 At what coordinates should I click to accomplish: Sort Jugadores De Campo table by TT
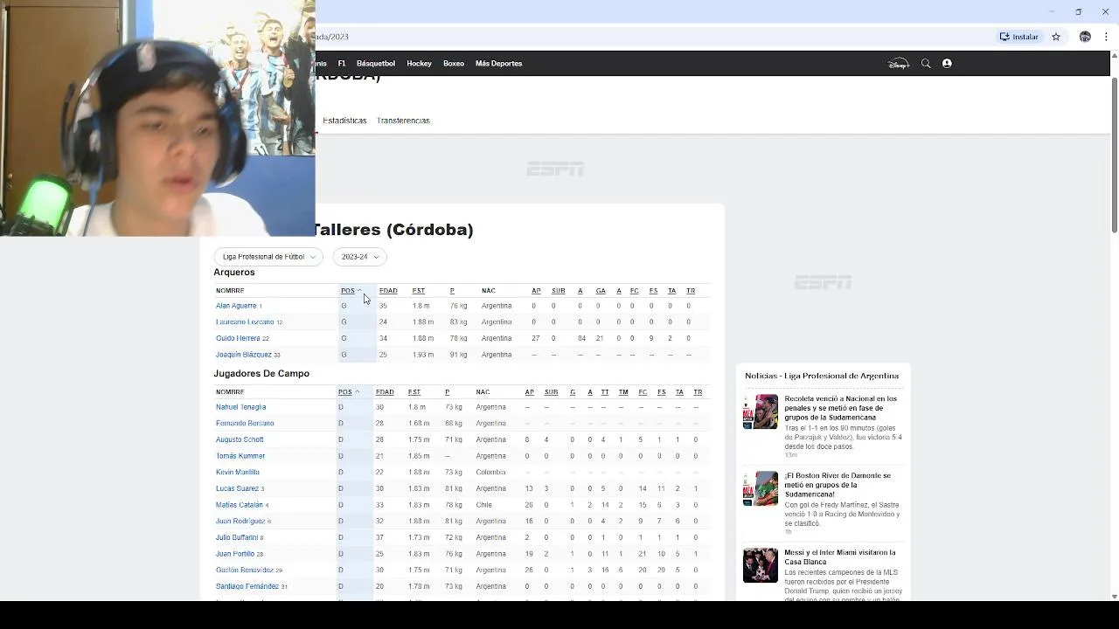point(605,392)
